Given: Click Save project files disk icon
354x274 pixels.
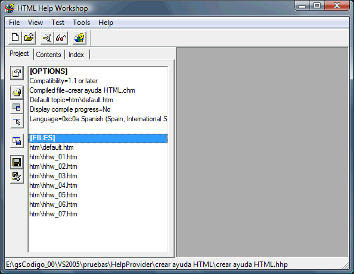Looking at the screenshot, I should (x=17, y=162).
